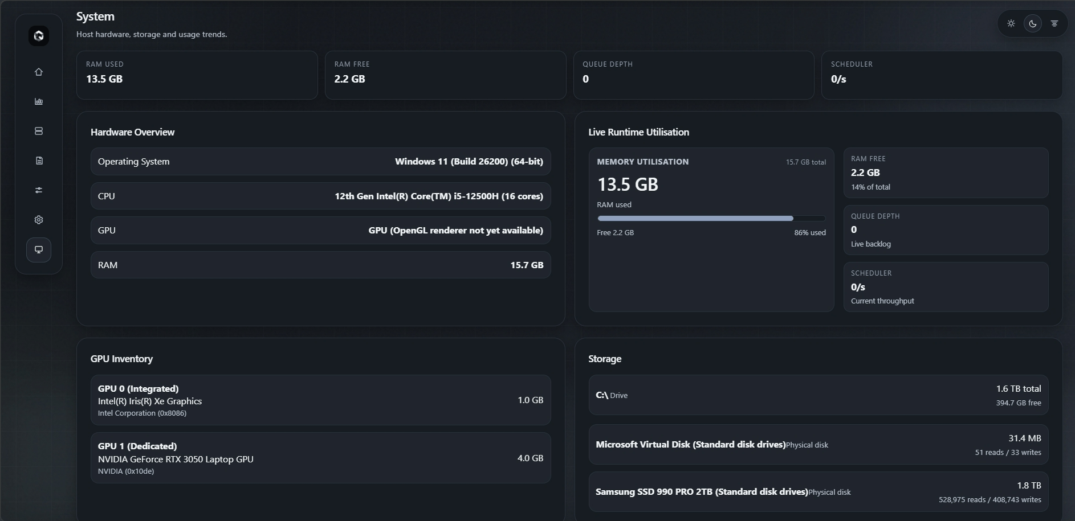Select the RAM 15.7 GB row

(x=321, y=265)
